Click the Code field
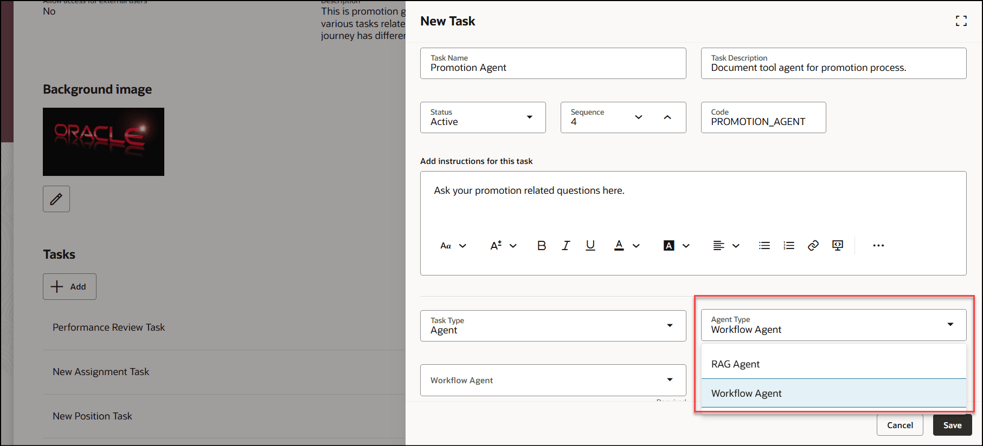Viewport: 983px width, 446px height. tap(763, 117)
